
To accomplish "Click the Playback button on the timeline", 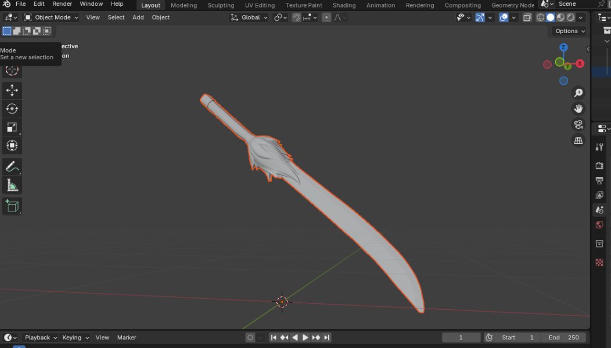I will tap(38, 337).
